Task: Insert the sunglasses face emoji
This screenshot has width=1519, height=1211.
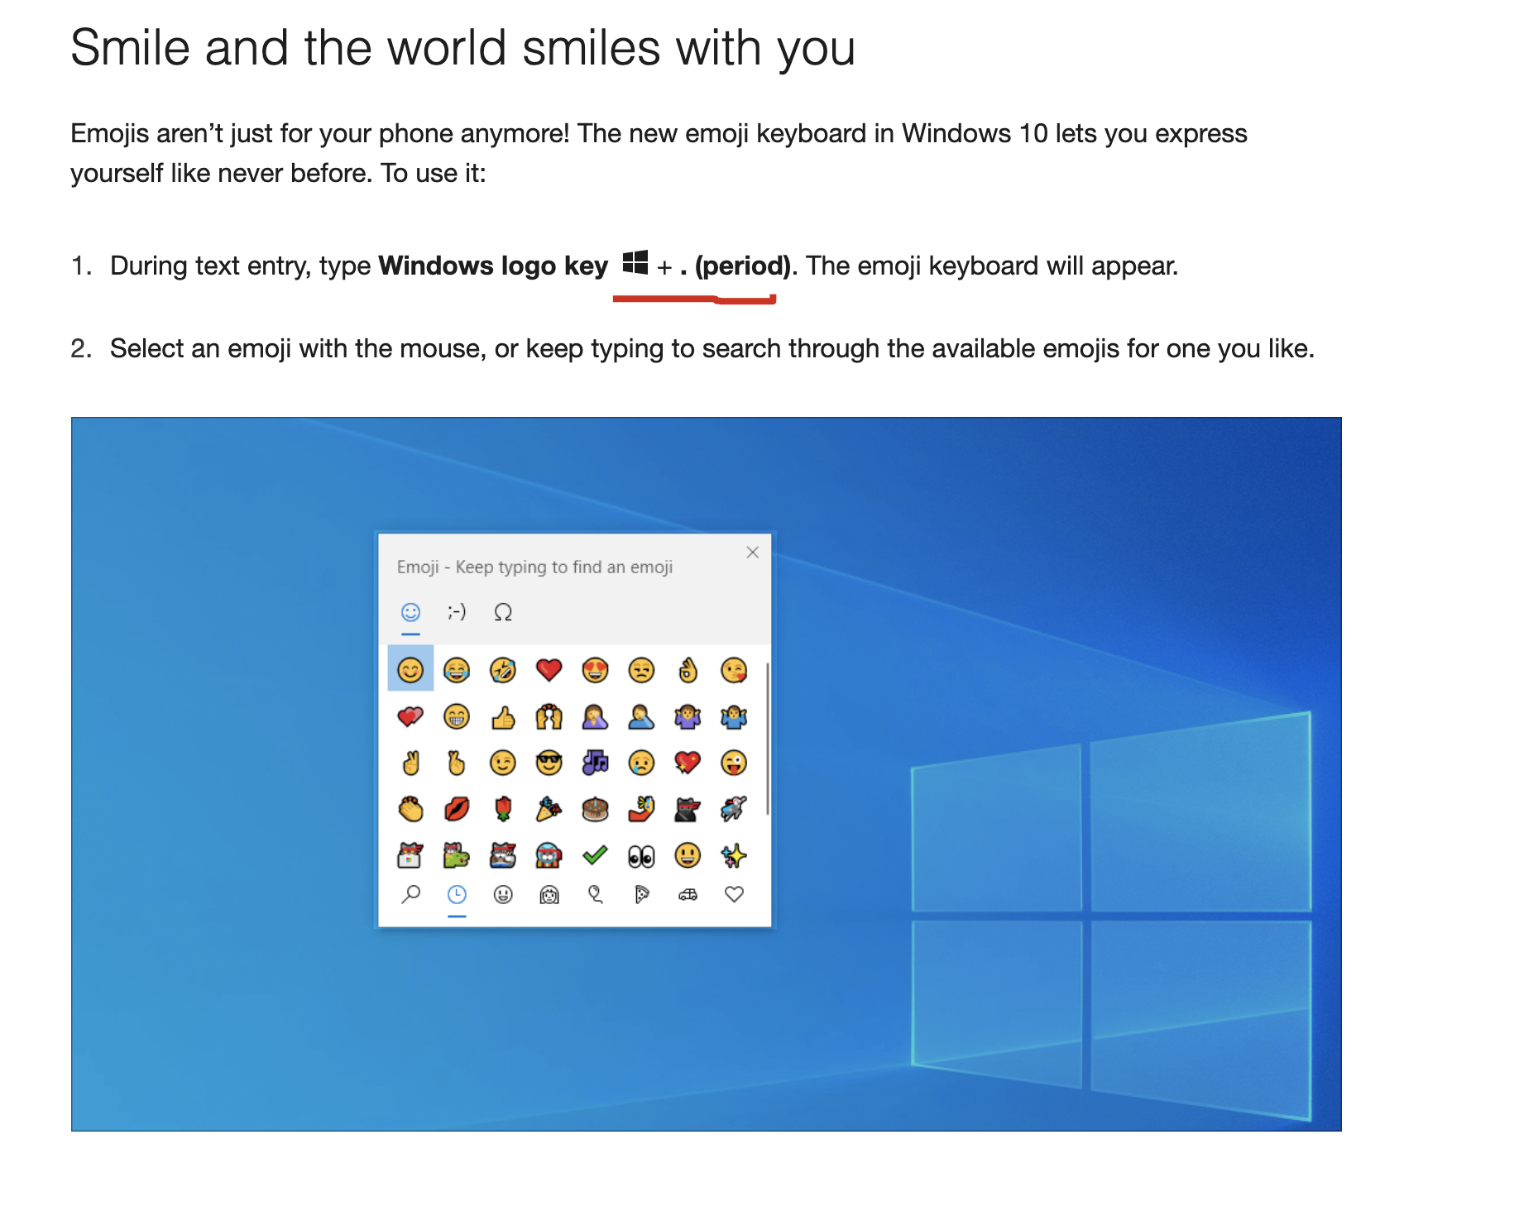Action: coord(549,762)
